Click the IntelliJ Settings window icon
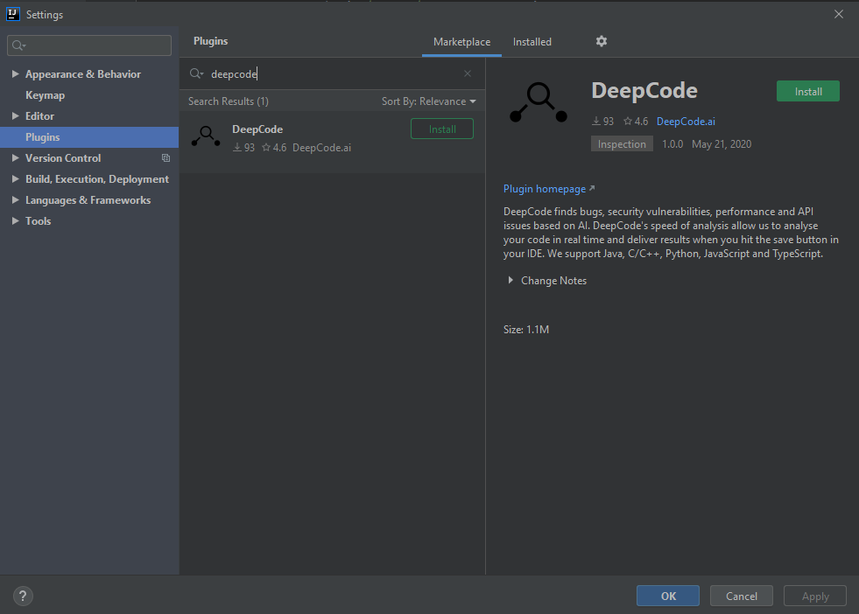 [12, 14]
